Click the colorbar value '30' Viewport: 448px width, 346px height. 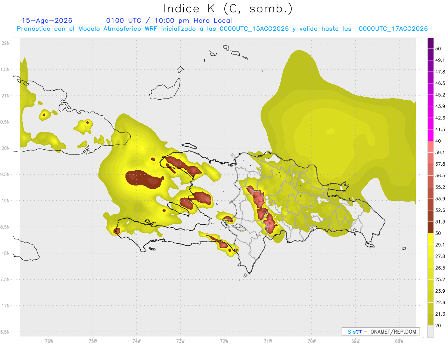pos(438,233)
